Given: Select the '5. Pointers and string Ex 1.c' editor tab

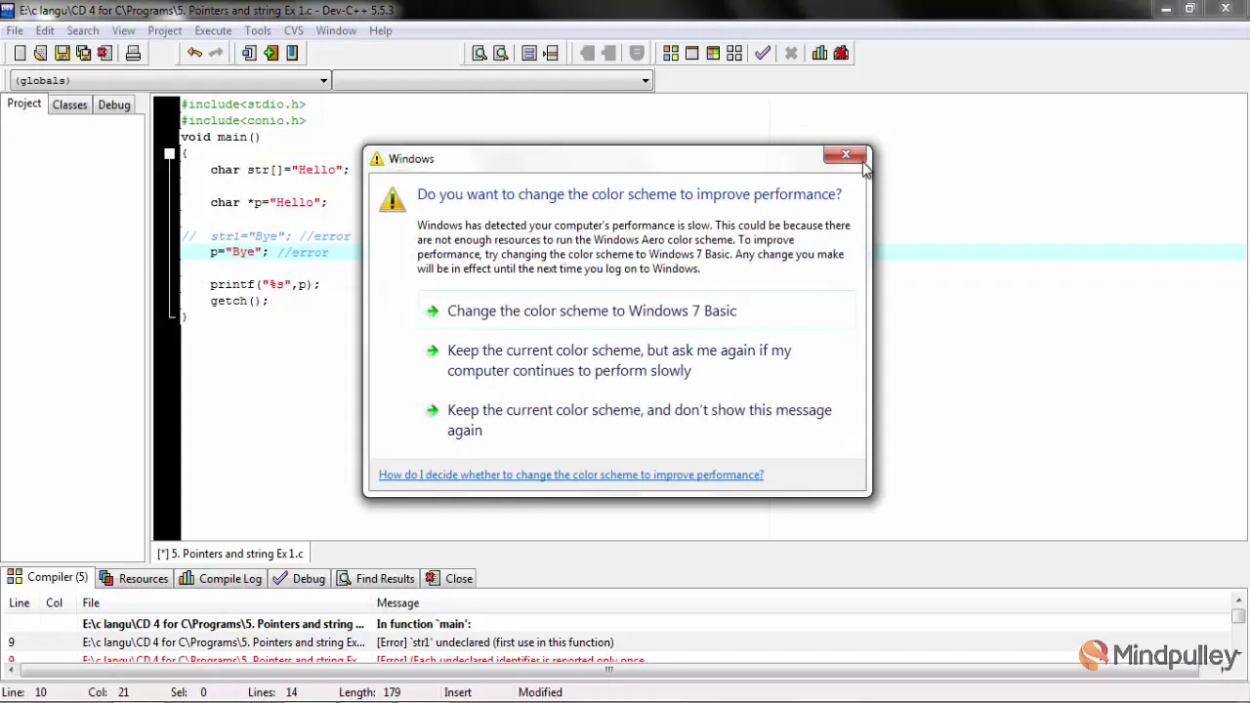Looking at the screenshot, I should pyautogui.click(x=230, y=554).
